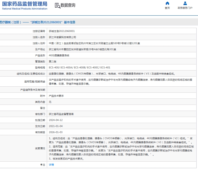
Task: Click the 适用范围/预期用途 description text
Action: point(120,82)
